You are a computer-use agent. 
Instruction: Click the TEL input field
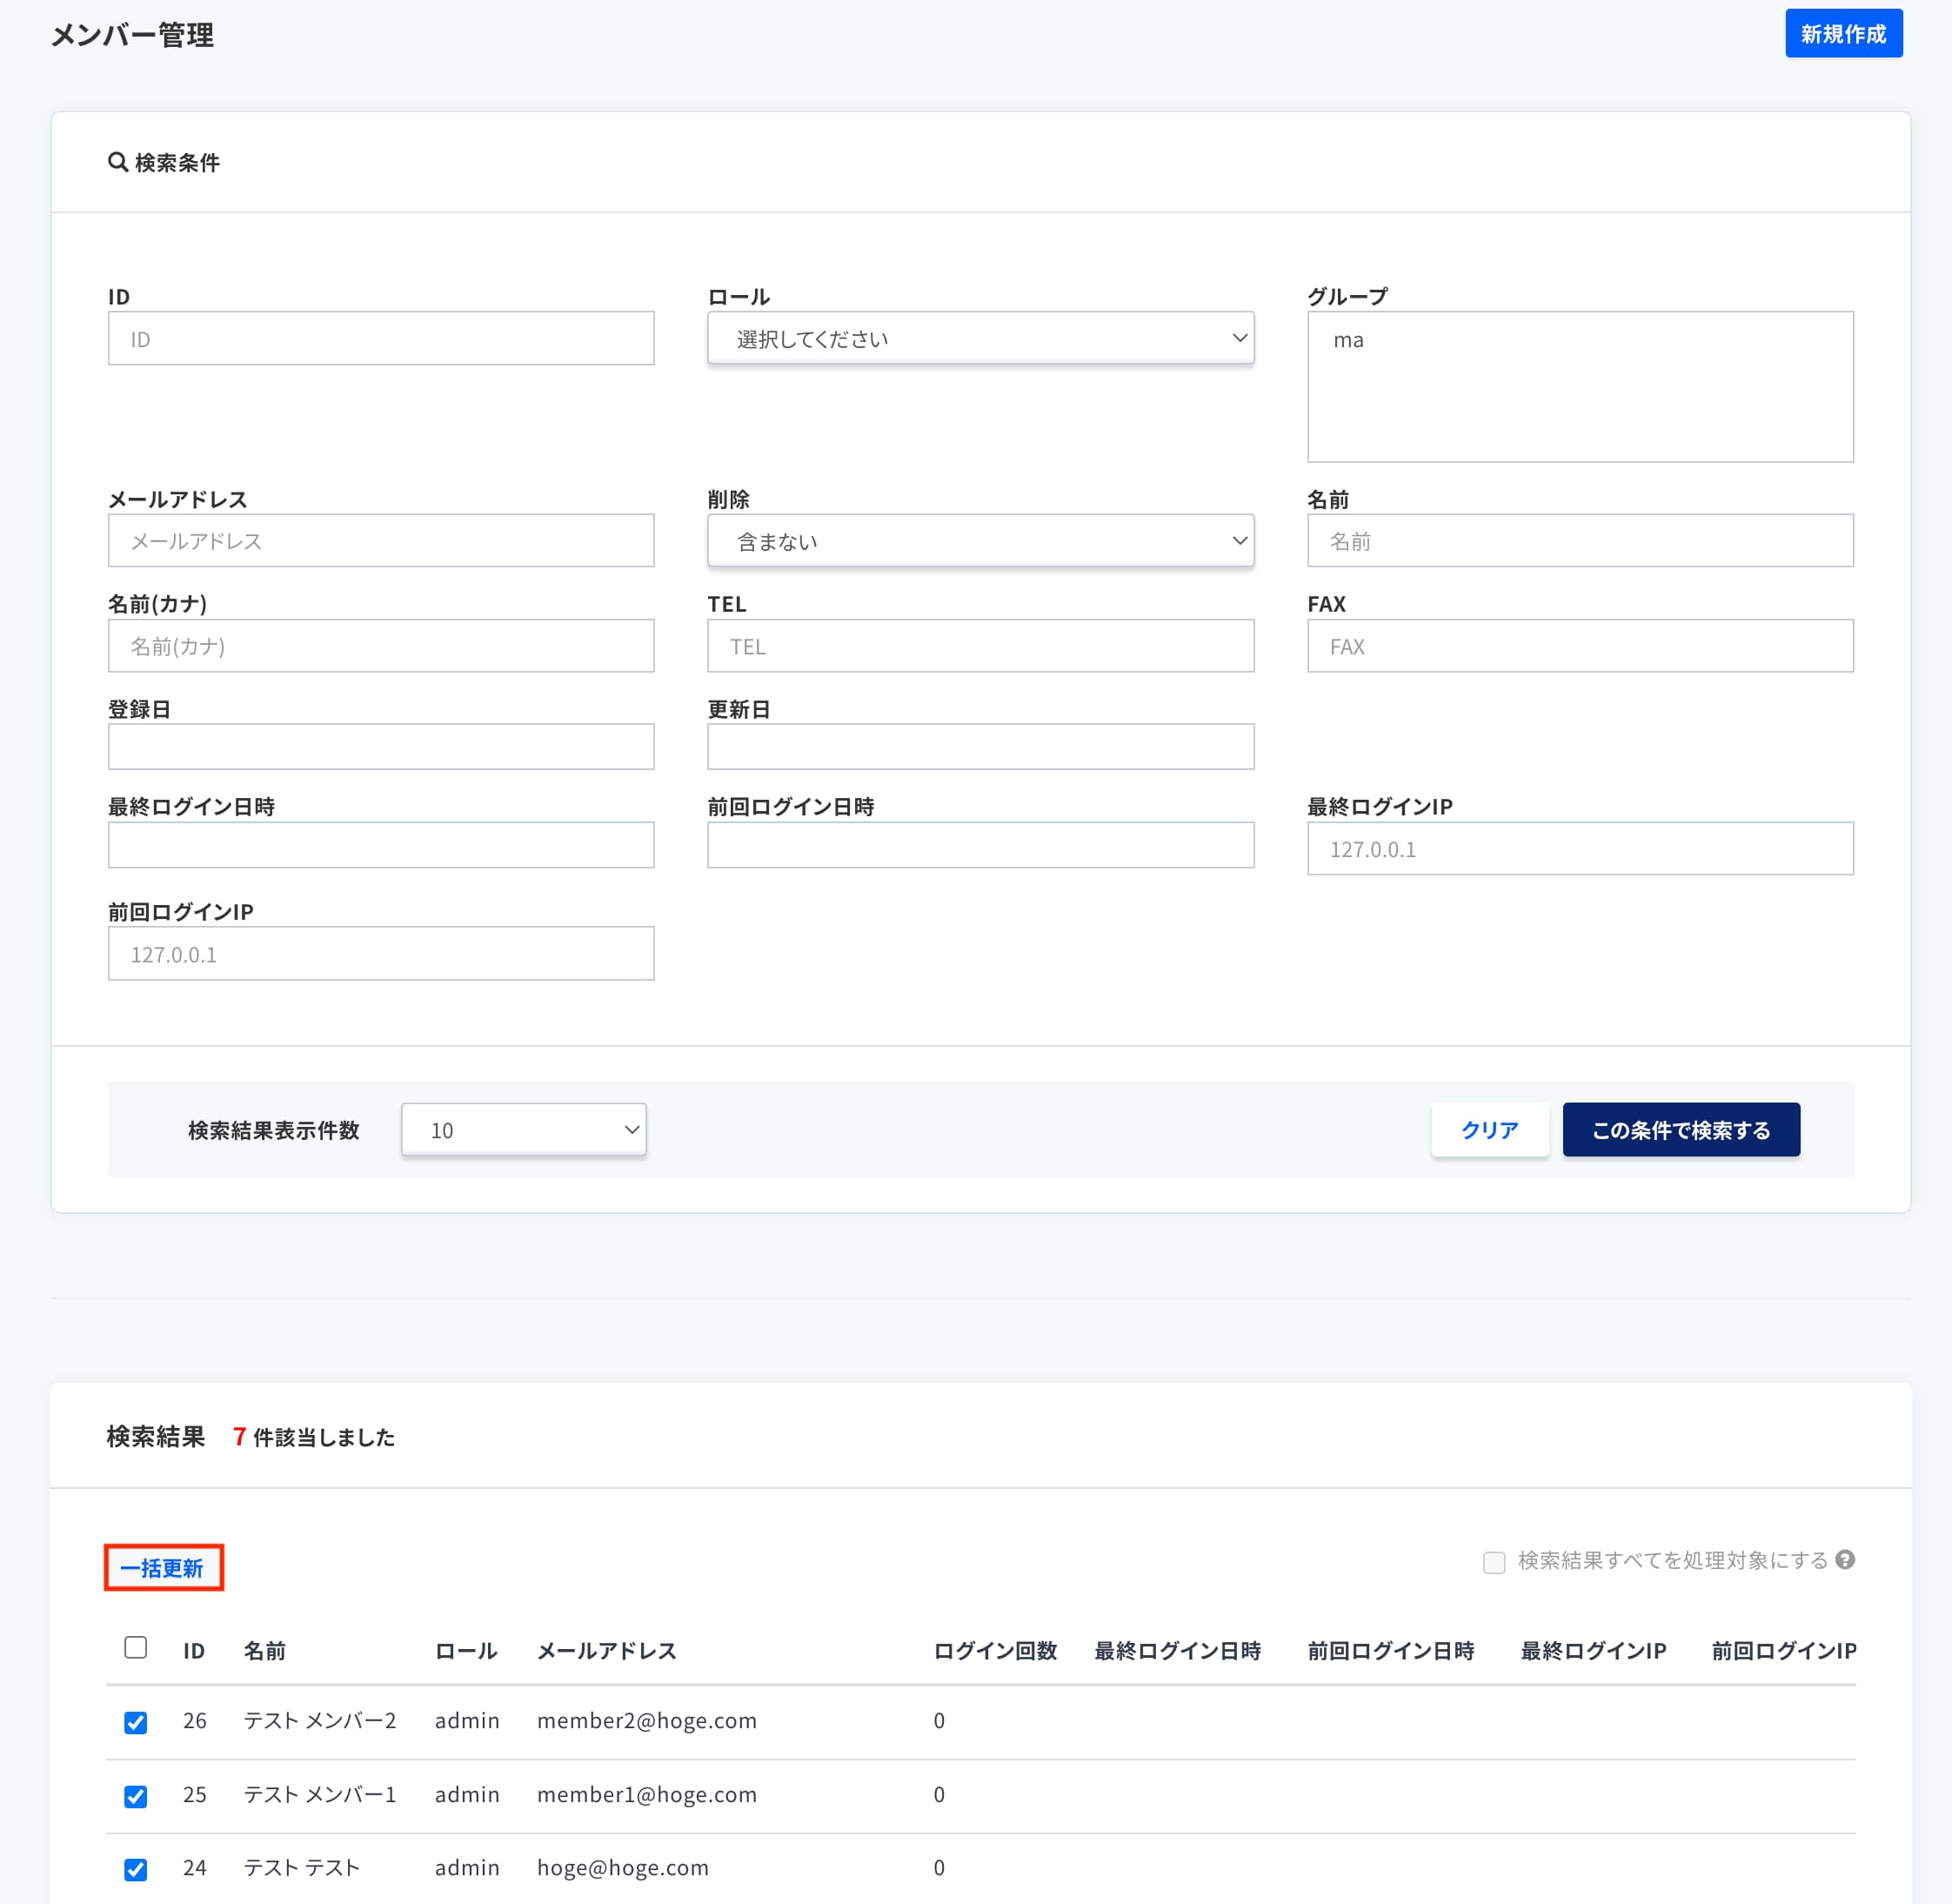[x=979, y=645]
